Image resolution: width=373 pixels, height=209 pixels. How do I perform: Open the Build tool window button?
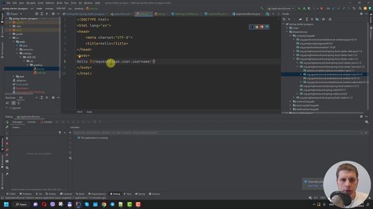click(x=80, y=194)
